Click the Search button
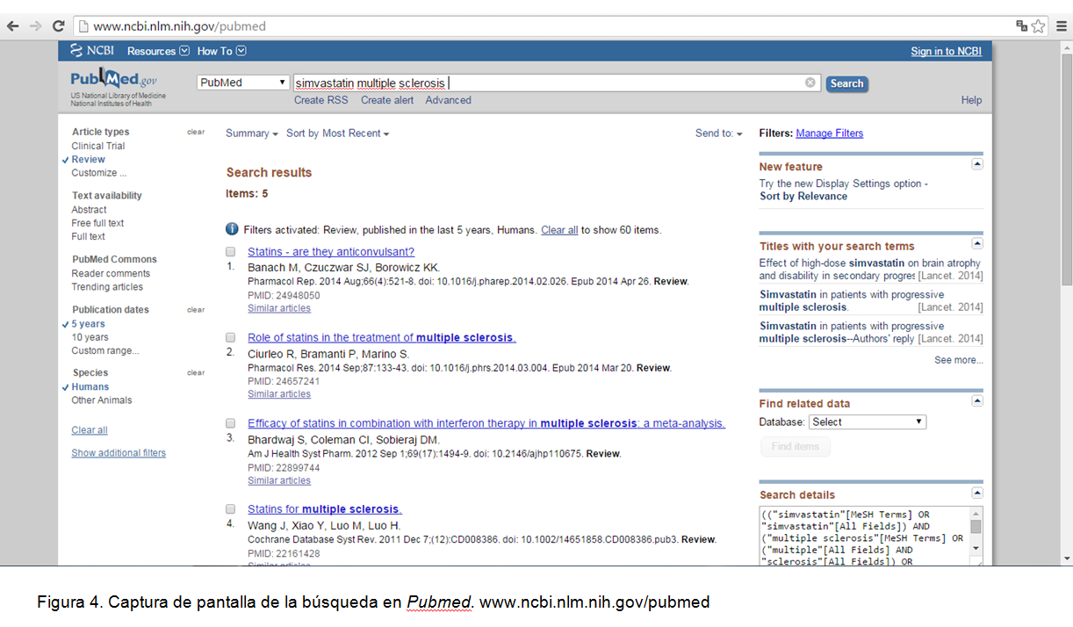This screenshot has height=627, width=1073. point(846,83)
